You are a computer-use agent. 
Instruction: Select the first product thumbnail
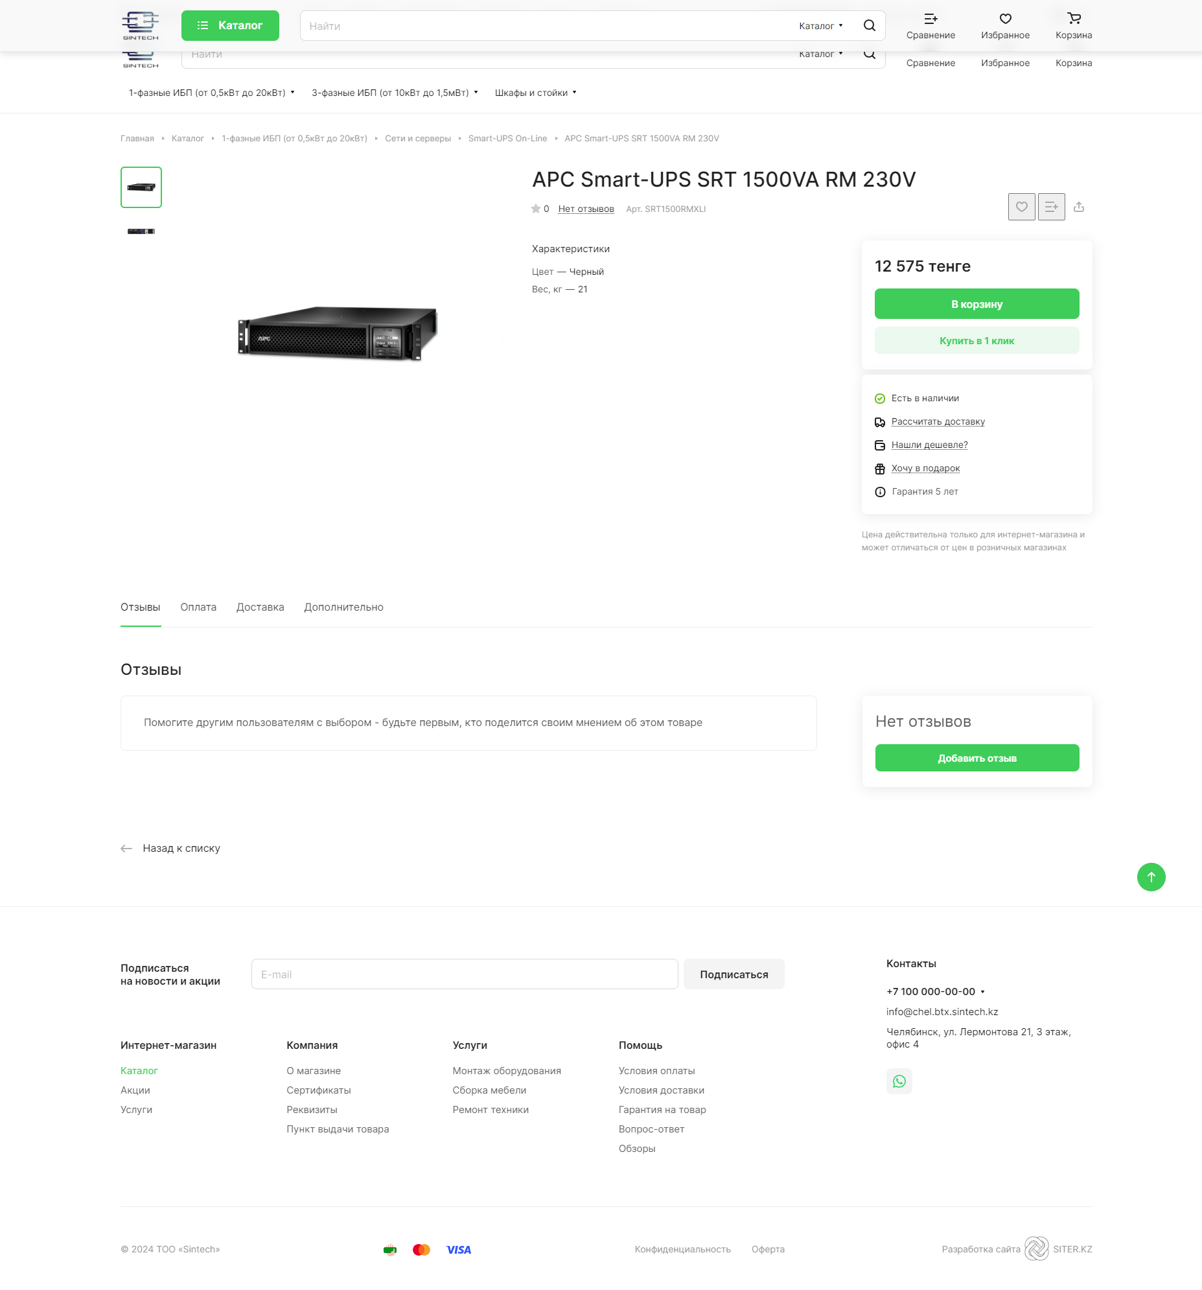pyautogui.click(x=141, y=187)
